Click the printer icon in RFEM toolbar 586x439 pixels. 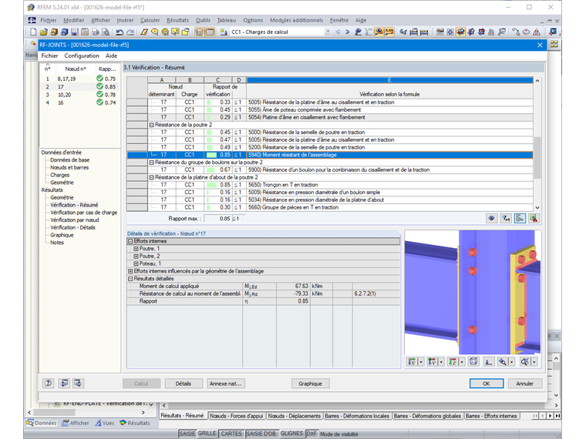point(96,32)
